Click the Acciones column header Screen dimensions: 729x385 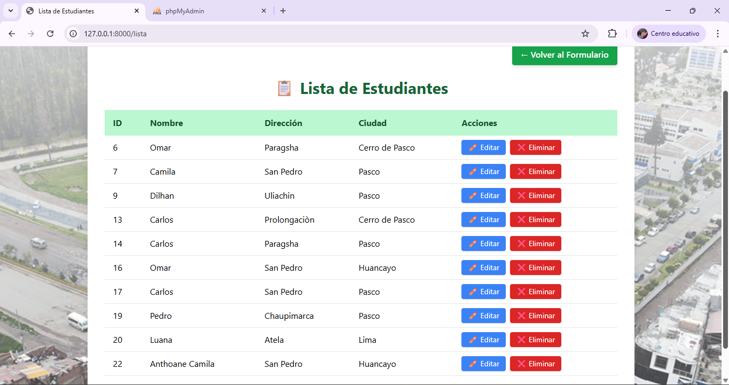click(479, 123)
